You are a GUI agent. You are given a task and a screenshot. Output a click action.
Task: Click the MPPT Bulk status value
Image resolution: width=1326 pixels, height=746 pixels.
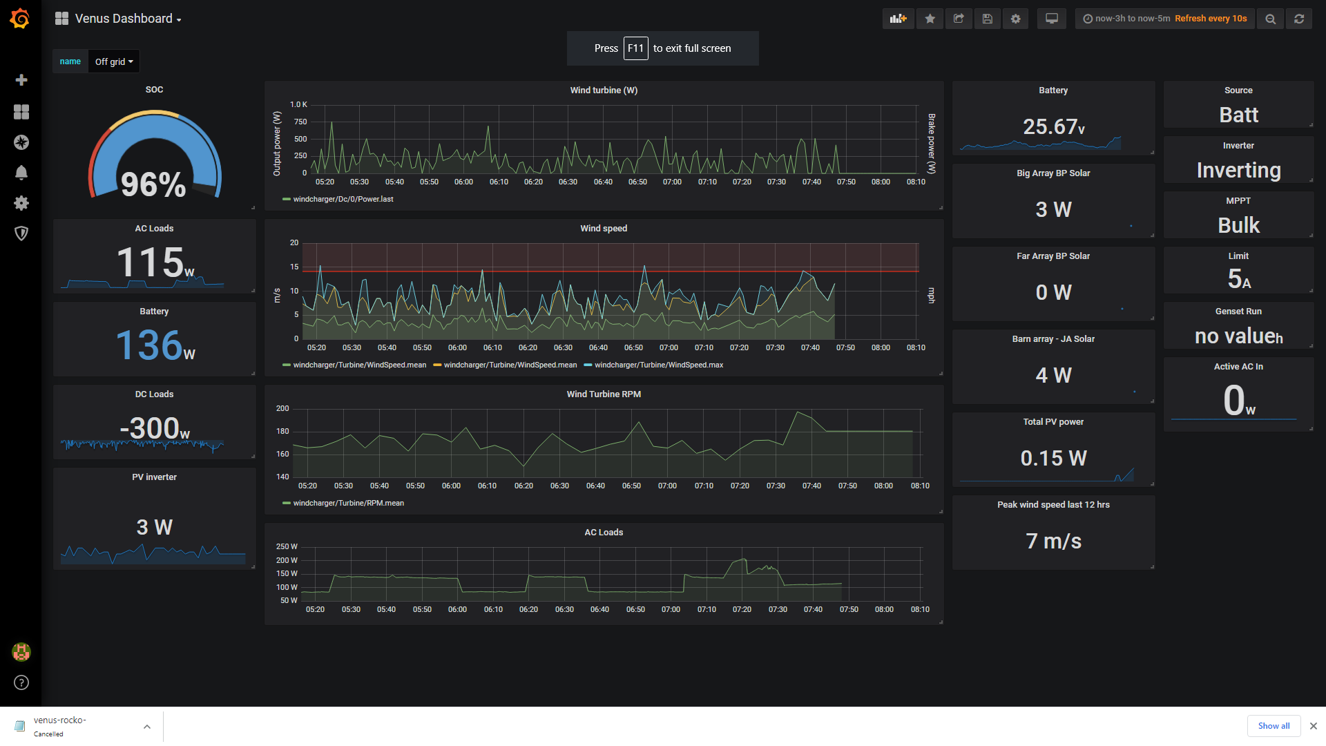[x=1238, y=225]
